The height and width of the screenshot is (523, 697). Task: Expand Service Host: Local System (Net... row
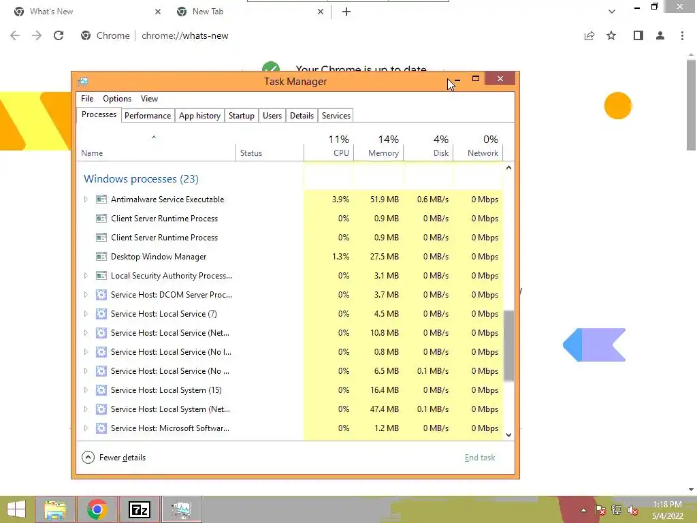point(86,409)
